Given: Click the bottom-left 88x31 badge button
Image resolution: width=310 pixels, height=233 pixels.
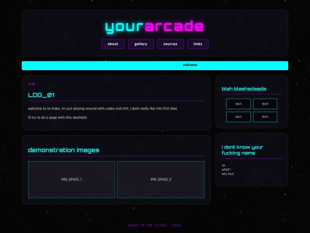Looking at the screenshot, I should coord(238,117).
